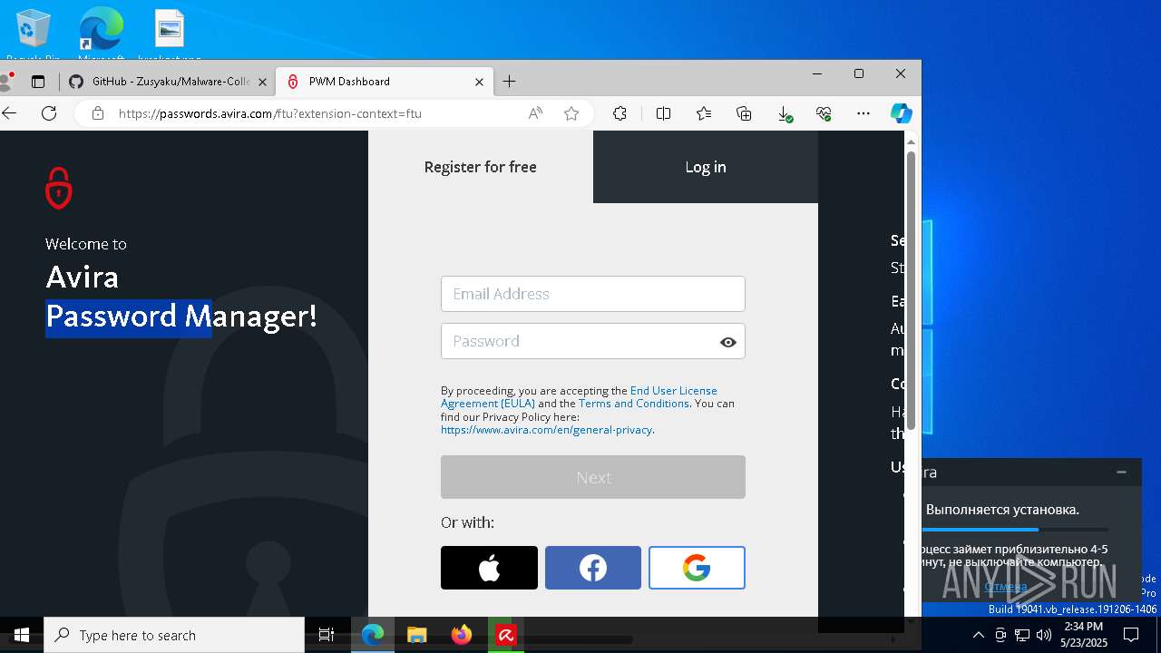1161x653 pixels.
Task: Show hidden system tray icons
Action: tap(978, 635)
